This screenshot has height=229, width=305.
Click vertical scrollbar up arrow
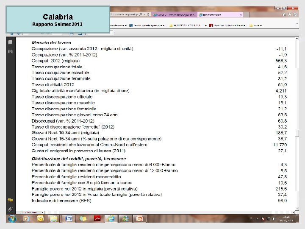point(297,39)
